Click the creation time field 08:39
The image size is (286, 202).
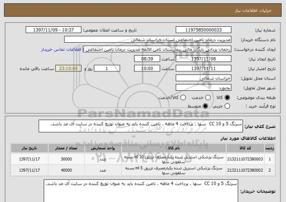pos(147,59)
